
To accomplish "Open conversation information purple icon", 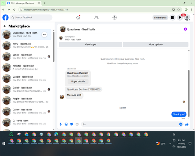I will coord(185,29).
